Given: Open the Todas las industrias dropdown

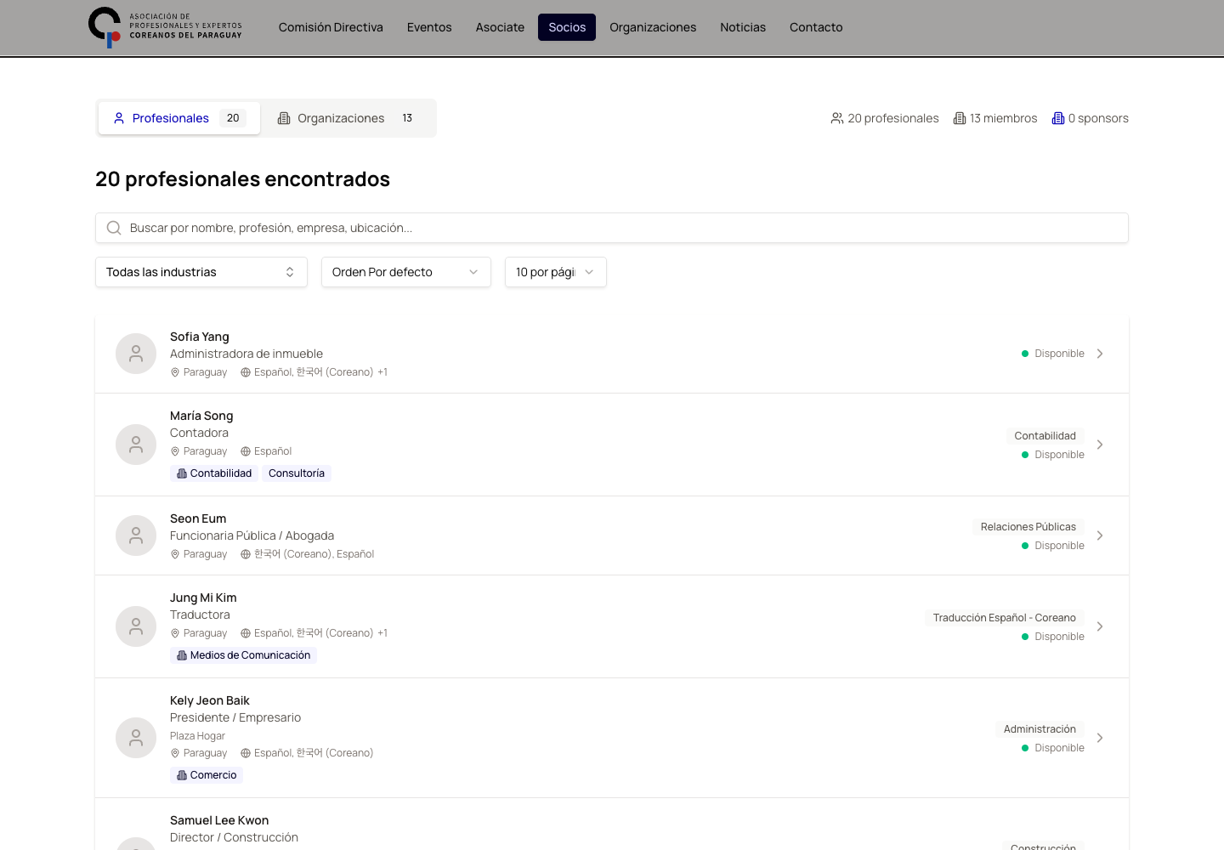Looking at the screenshot, I should tap(201, 272).
